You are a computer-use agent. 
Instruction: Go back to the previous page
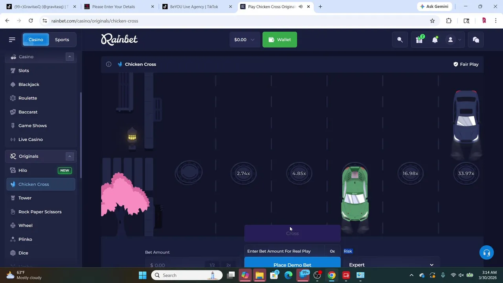[7, 21]
